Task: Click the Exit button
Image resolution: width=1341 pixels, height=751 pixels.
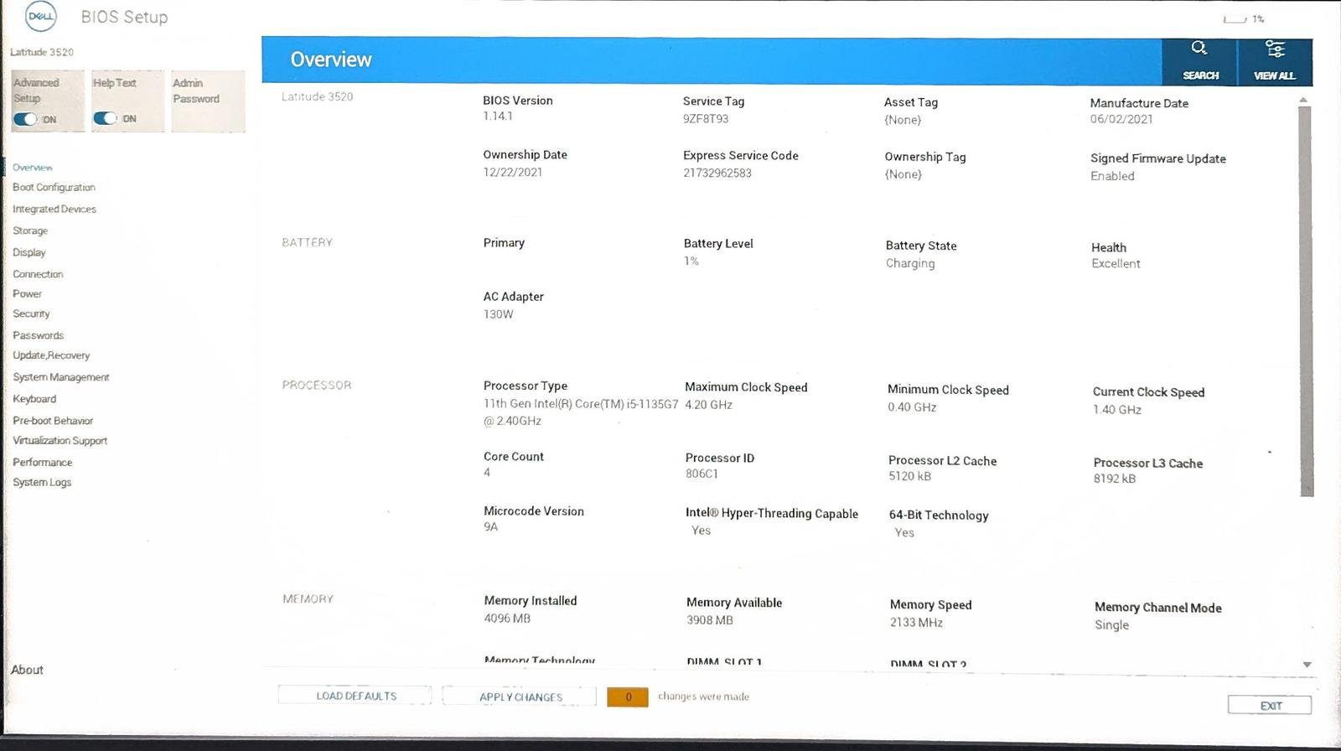Action: tap(1270, 706)
